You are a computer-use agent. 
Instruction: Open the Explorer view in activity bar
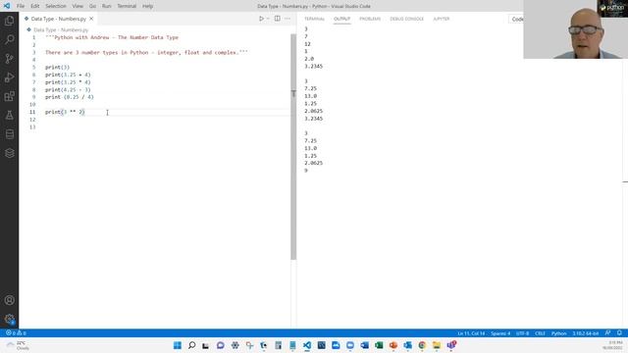pos(9,21)
